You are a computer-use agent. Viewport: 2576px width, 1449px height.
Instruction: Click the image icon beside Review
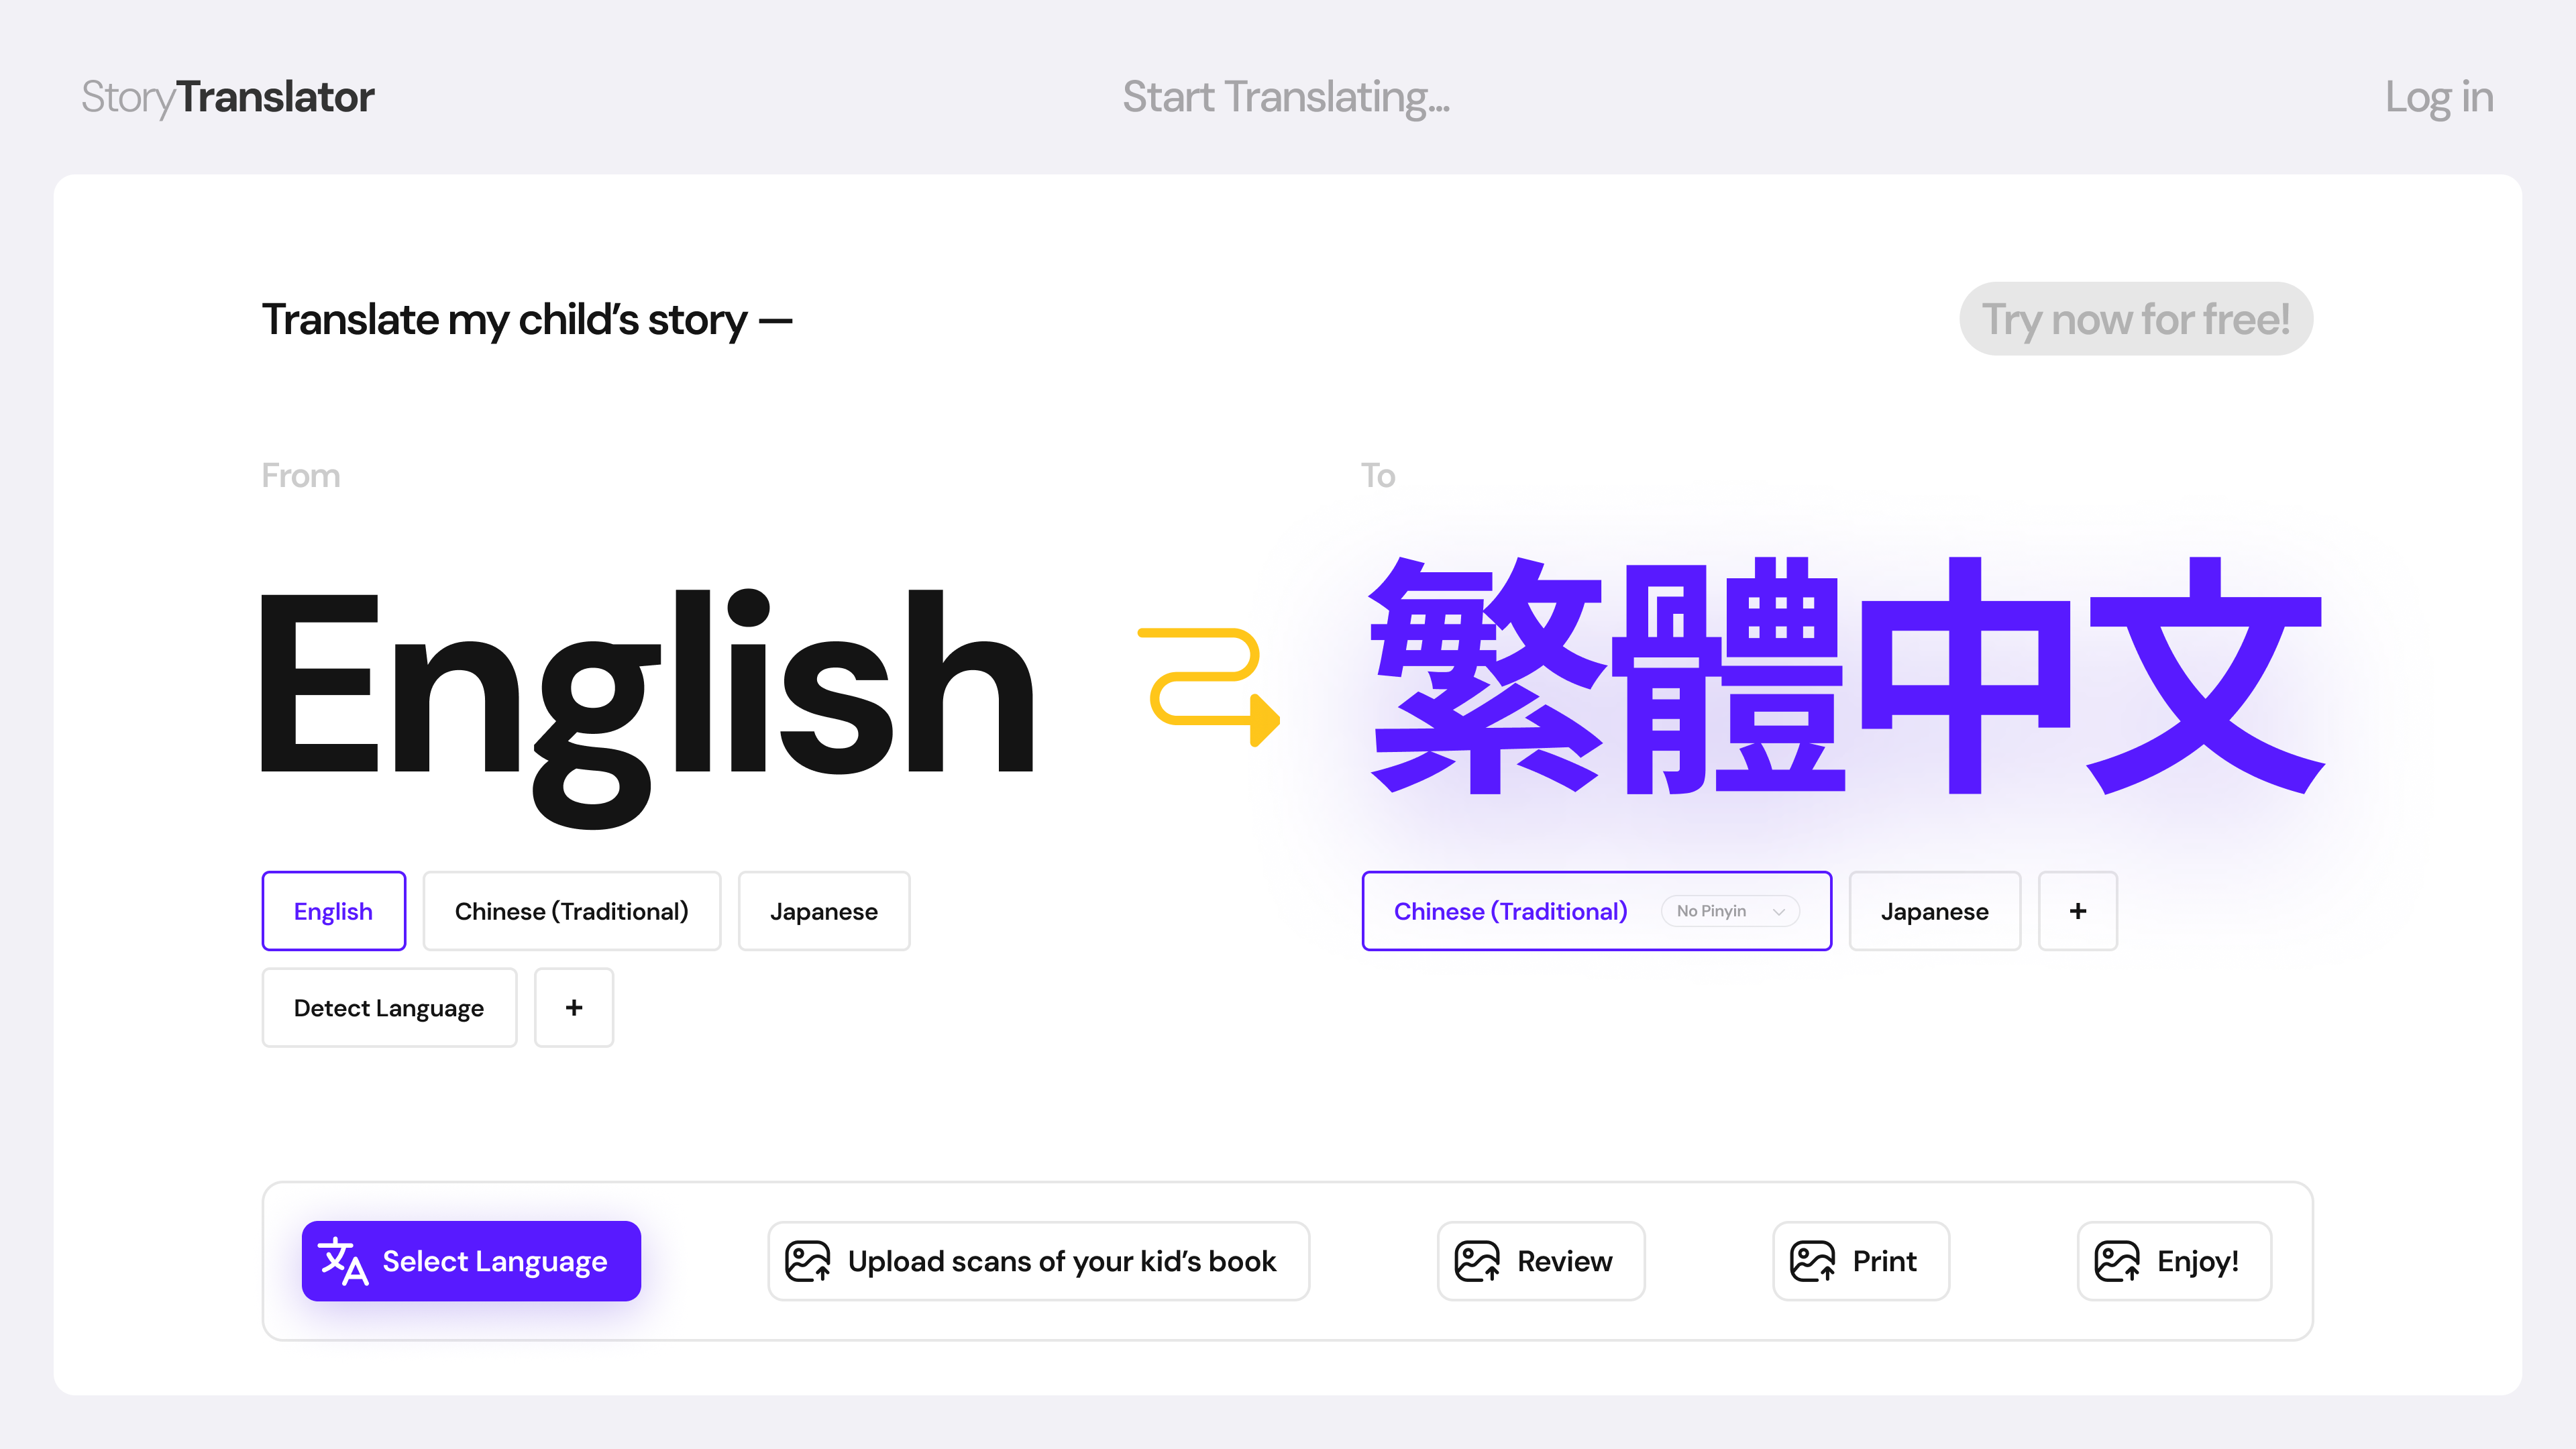coord(1477,1261)
